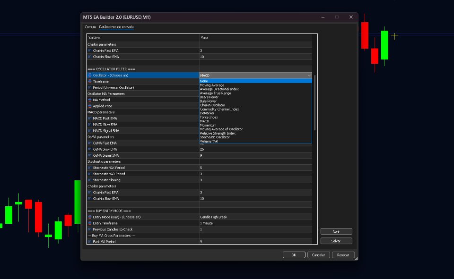This screenshot has width=454, height=279.
Task: Select Chaikin Oscillator from the dropdown list
Action: tap(255, 105)
